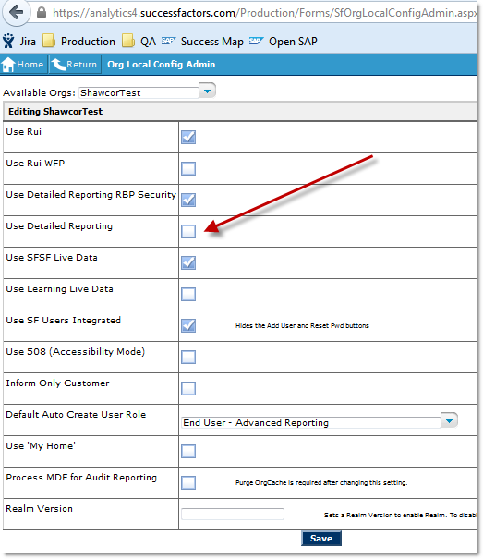Screen dimensions: 483x559
Task: Uncheck the Use Rui checkbox
Action: pyautogui.click(x=188, y=138)
